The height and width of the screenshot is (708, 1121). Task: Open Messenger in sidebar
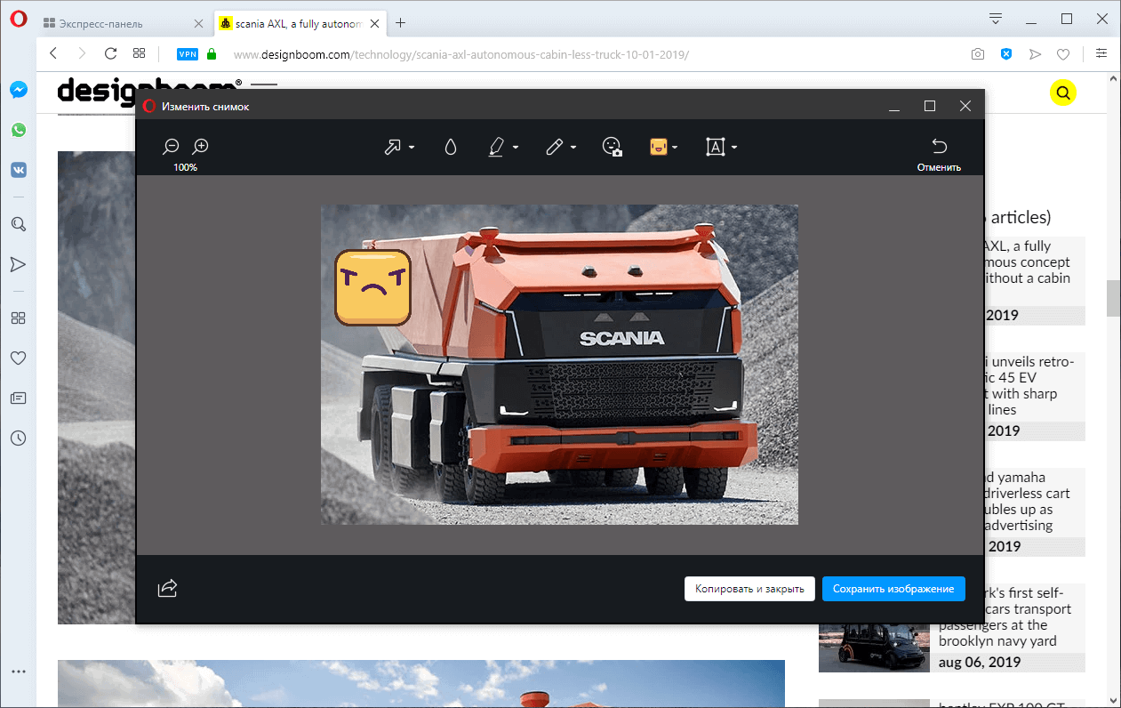coord(19,90)
